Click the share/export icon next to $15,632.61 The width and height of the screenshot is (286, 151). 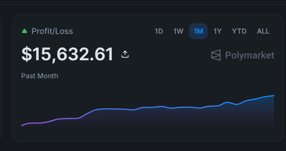coord(125,54)
